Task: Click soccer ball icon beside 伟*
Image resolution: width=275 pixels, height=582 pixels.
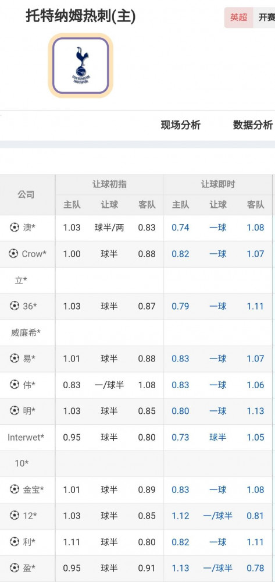Action: [x=15, y=385]
